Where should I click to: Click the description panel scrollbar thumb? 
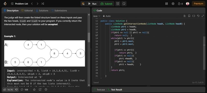click(x=89, y=37)
